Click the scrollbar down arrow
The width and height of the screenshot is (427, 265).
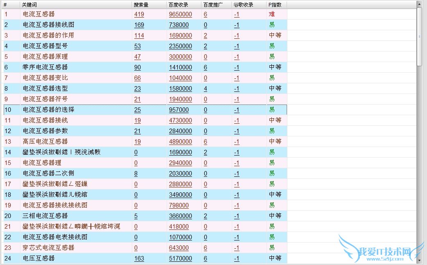tap(419, 260)
